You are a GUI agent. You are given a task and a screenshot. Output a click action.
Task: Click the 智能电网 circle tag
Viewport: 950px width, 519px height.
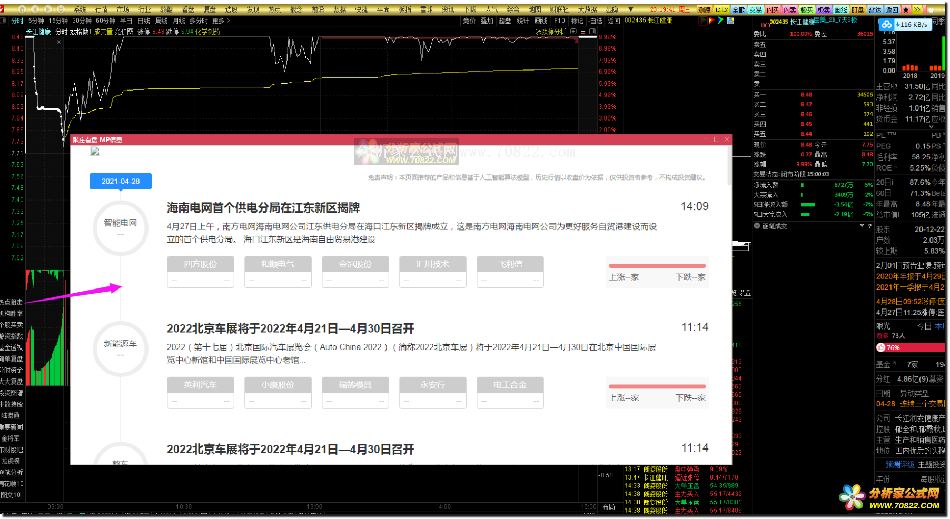[121, 228]
